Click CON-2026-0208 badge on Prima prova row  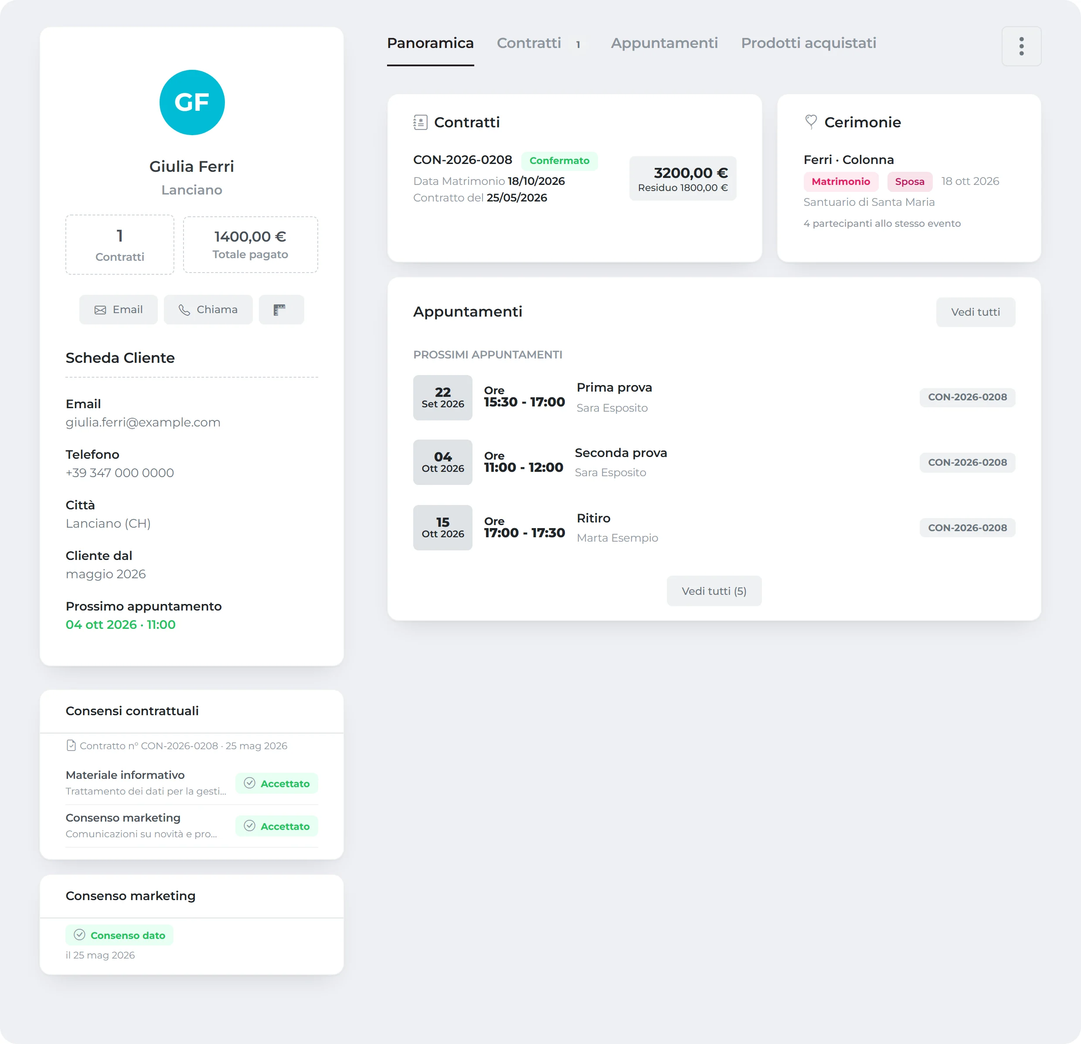click(967, 397)
